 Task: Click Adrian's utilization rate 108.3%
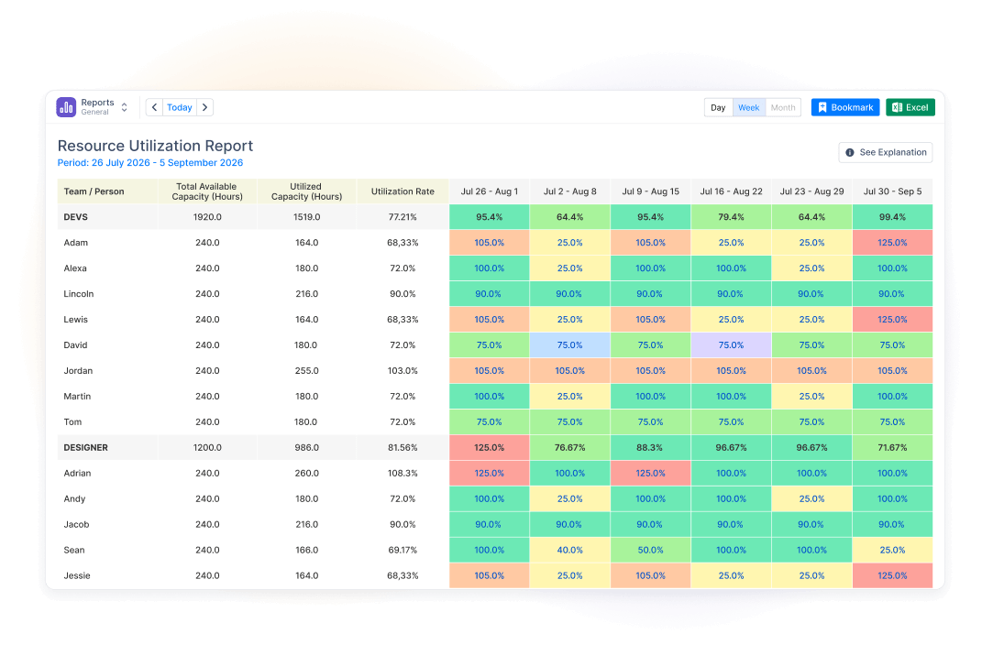[403, 473]
